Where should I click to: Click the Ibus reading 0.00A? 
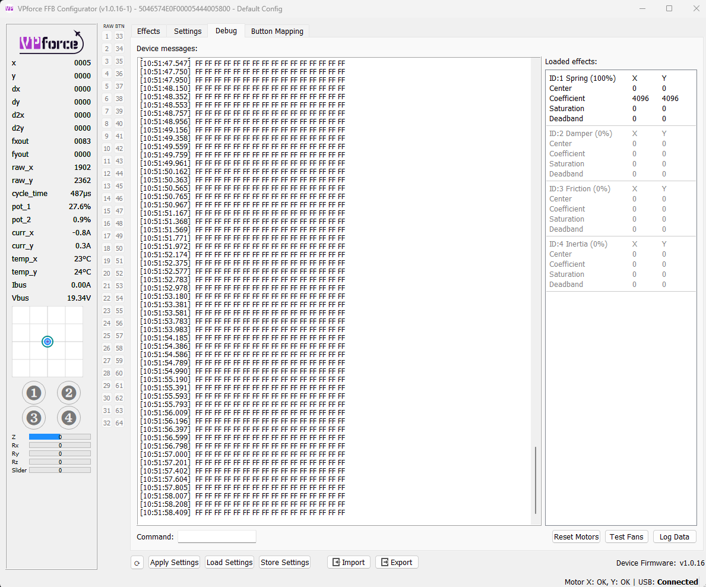[x=81, y=285]
